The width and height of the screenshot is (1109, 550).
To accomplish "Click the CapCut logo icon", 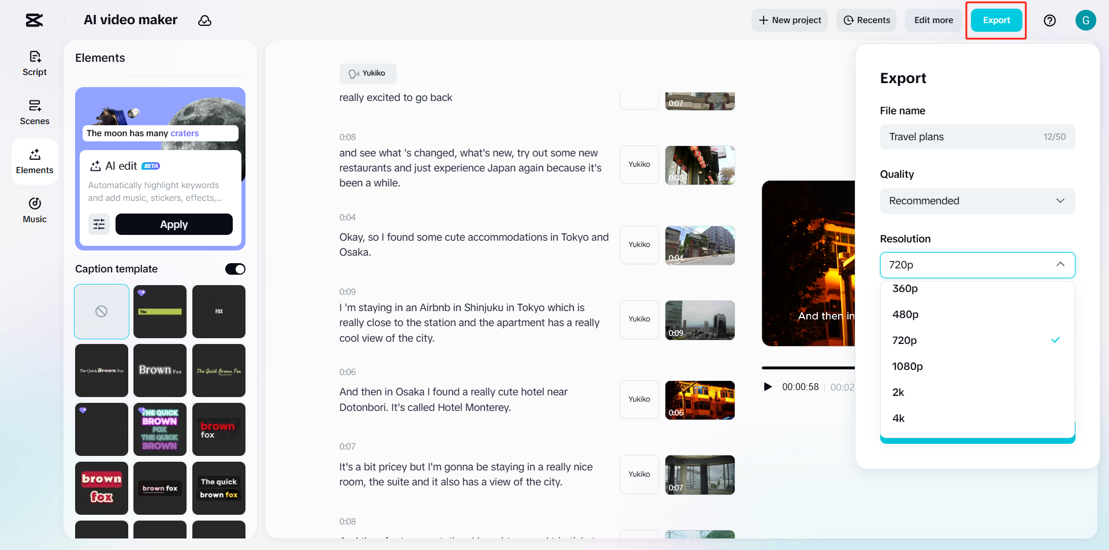I will 34,20.
